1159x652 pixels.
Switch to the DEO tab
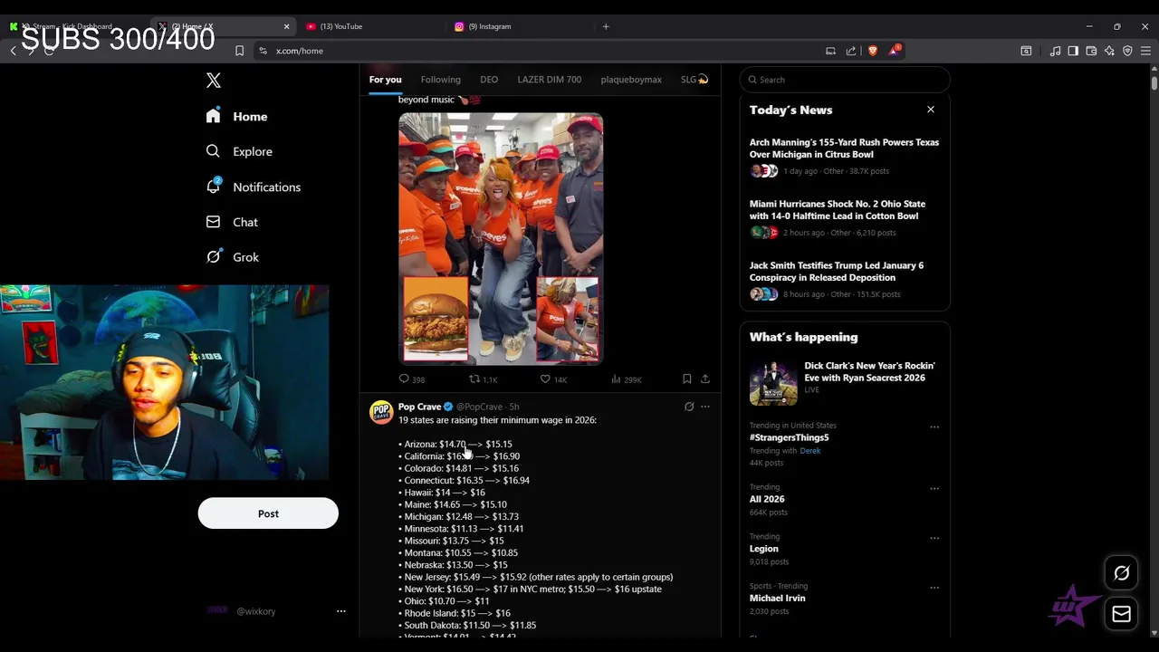[489, 80]
